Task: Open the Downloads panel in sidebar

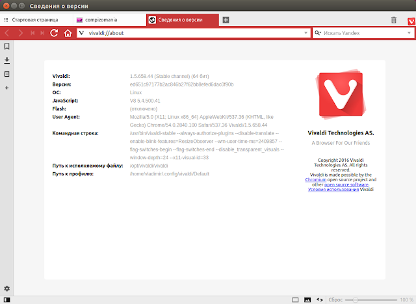Action: click(x=7, y=60)
